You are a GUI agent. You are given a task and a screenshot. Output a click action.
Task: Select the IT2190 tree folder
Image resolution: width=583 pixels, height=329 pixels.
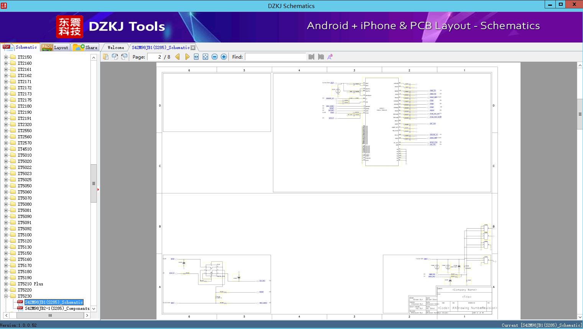[25, 112]
